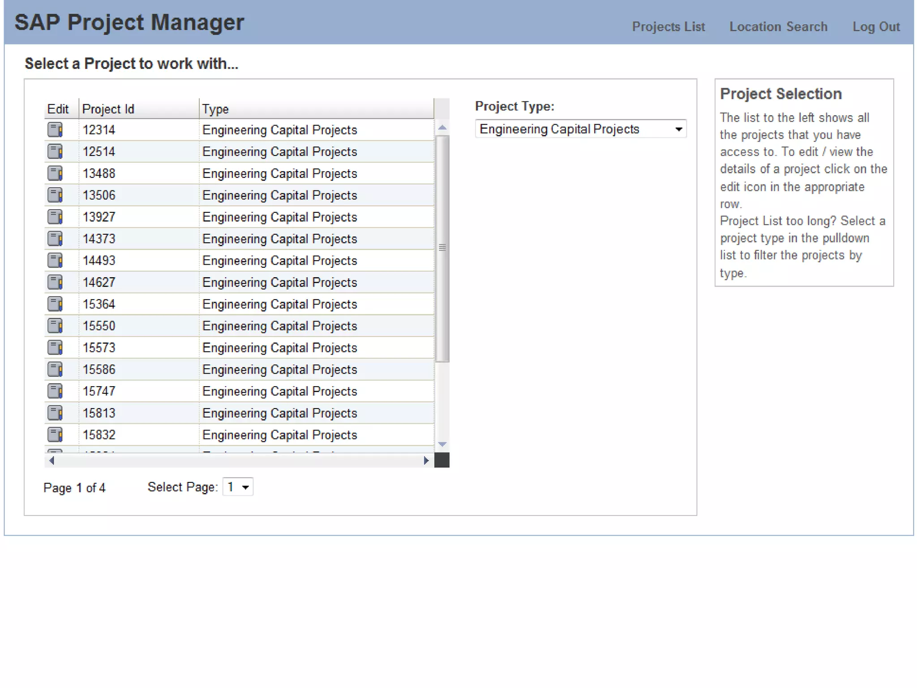The width and height of the screenshot is (917, 688).
Task: Click the edit icon beside project 15573
Action: tap(55, 348)
